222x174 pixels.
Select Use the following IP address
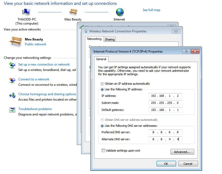[102, 90]
